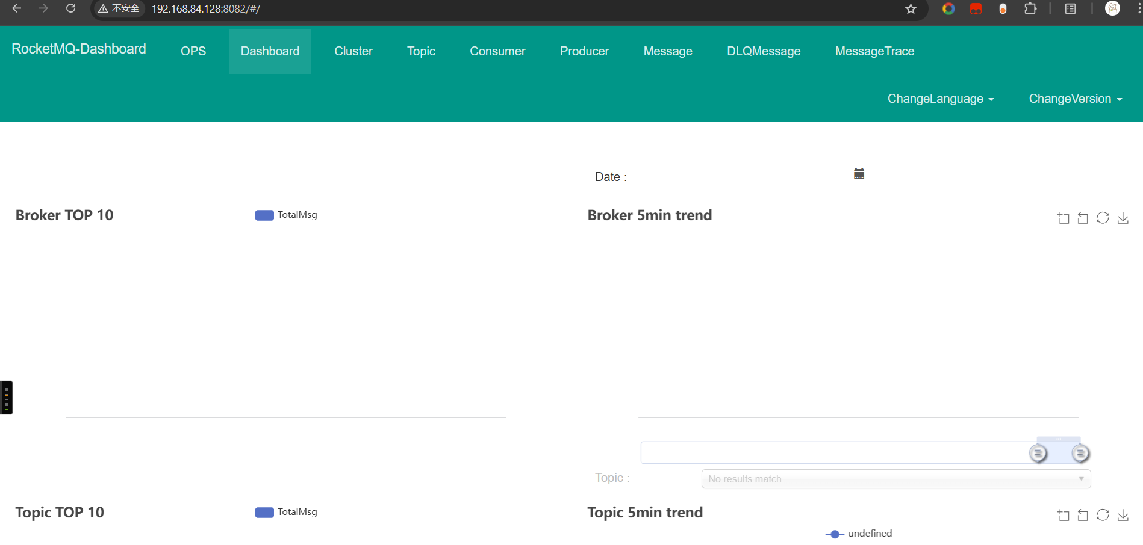Open the Topic selection dropdown
This screenshot has height=545, width=1143.
[x=895, y=479]
